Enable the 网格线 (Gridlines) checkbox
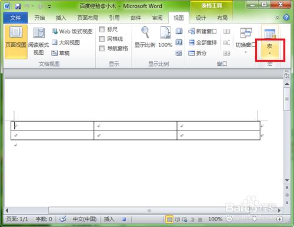Screen dimensions: 294x227 [102, 39]
